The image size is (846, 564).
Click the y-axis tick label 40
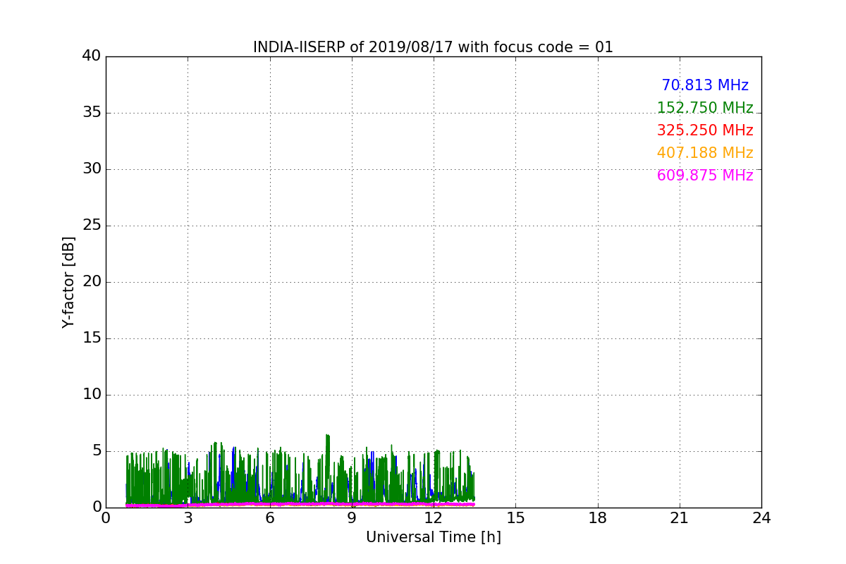click(x=92, y=56)
